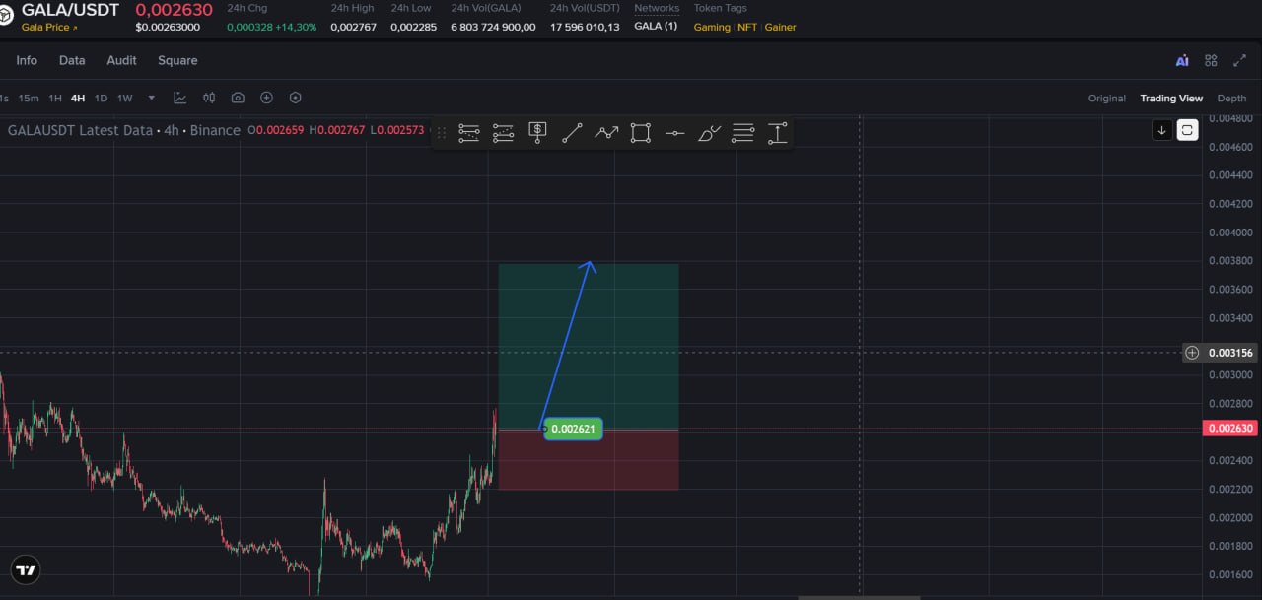
Task: Click the Gainer token tag
Action: pos(781,27)
